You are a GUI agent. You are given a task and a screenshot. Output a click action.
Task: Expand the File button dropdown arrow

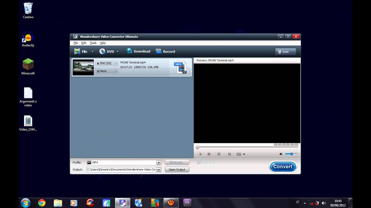(x=92, y=51)
